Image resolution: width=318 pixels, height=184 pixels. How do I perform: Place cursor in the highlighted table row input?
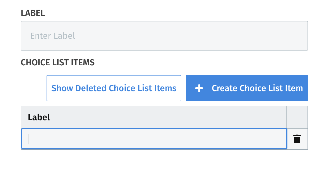154,139
